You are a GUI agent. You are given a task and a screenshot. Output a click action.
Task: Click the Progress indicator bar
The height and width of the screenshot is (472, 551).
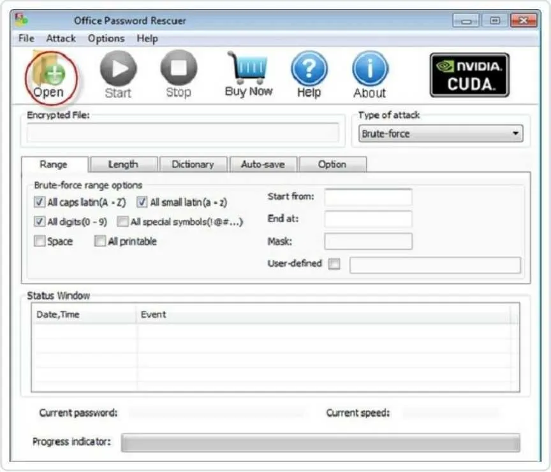coord(321,443)
